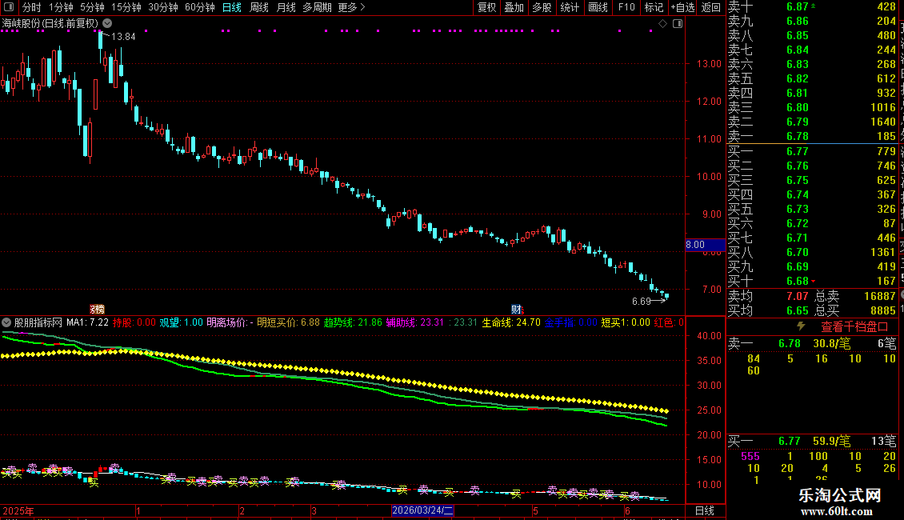Select the 卖三 6.80 order row
The height and width of the screenshot is (520, 904).
(x=812, y=108)
